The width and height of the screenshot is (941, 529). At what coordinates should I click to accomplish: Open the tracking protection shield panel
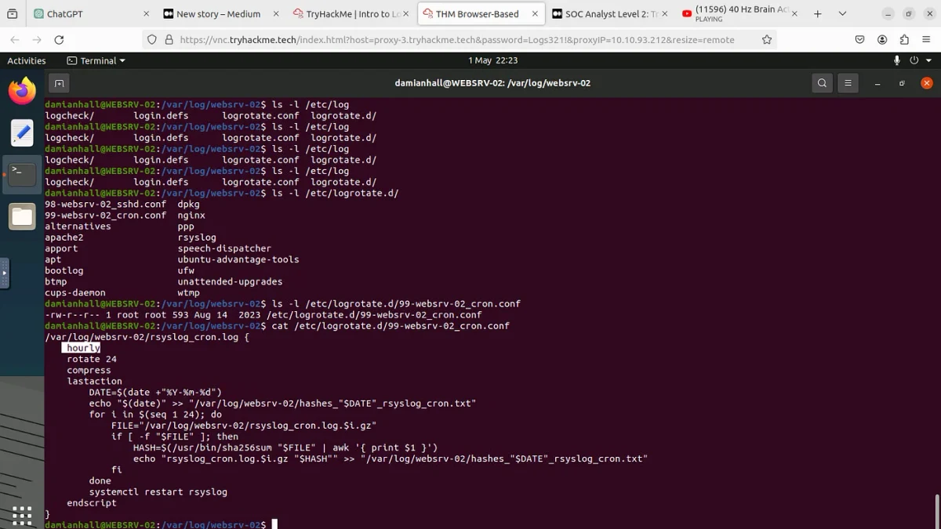152,40
